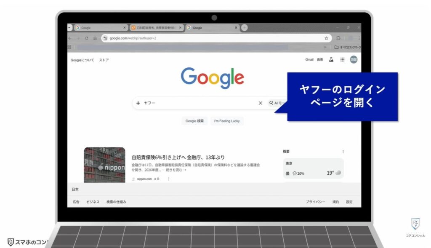Click the nippon.com article thumbnail
Image resolution: width=431 pixels, height=248 pixels.
[x=104, y=165]
